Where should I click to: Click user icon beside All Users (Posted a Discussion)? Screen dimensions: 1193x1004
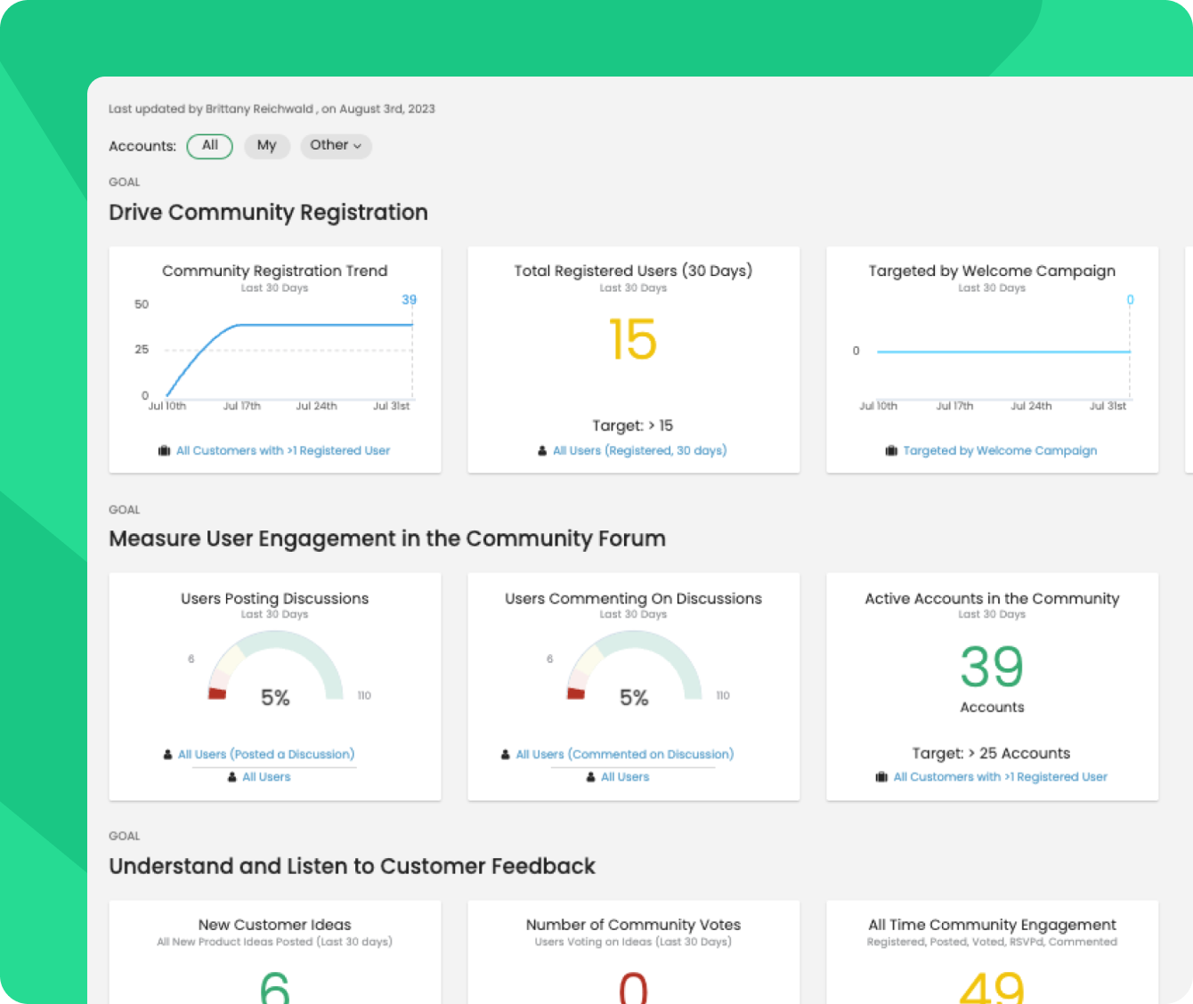[167, 755]
